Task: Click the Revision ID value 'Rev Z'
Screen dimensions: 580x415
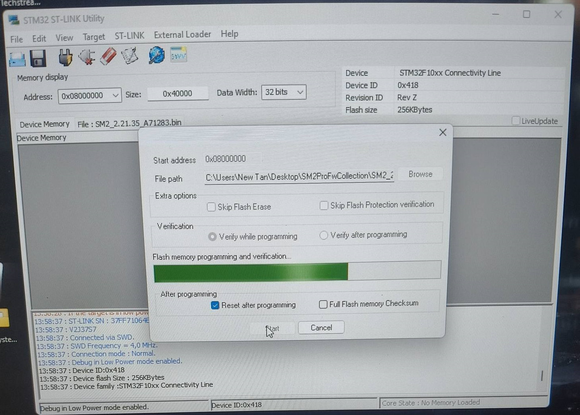Action: [x=407, y=97]
